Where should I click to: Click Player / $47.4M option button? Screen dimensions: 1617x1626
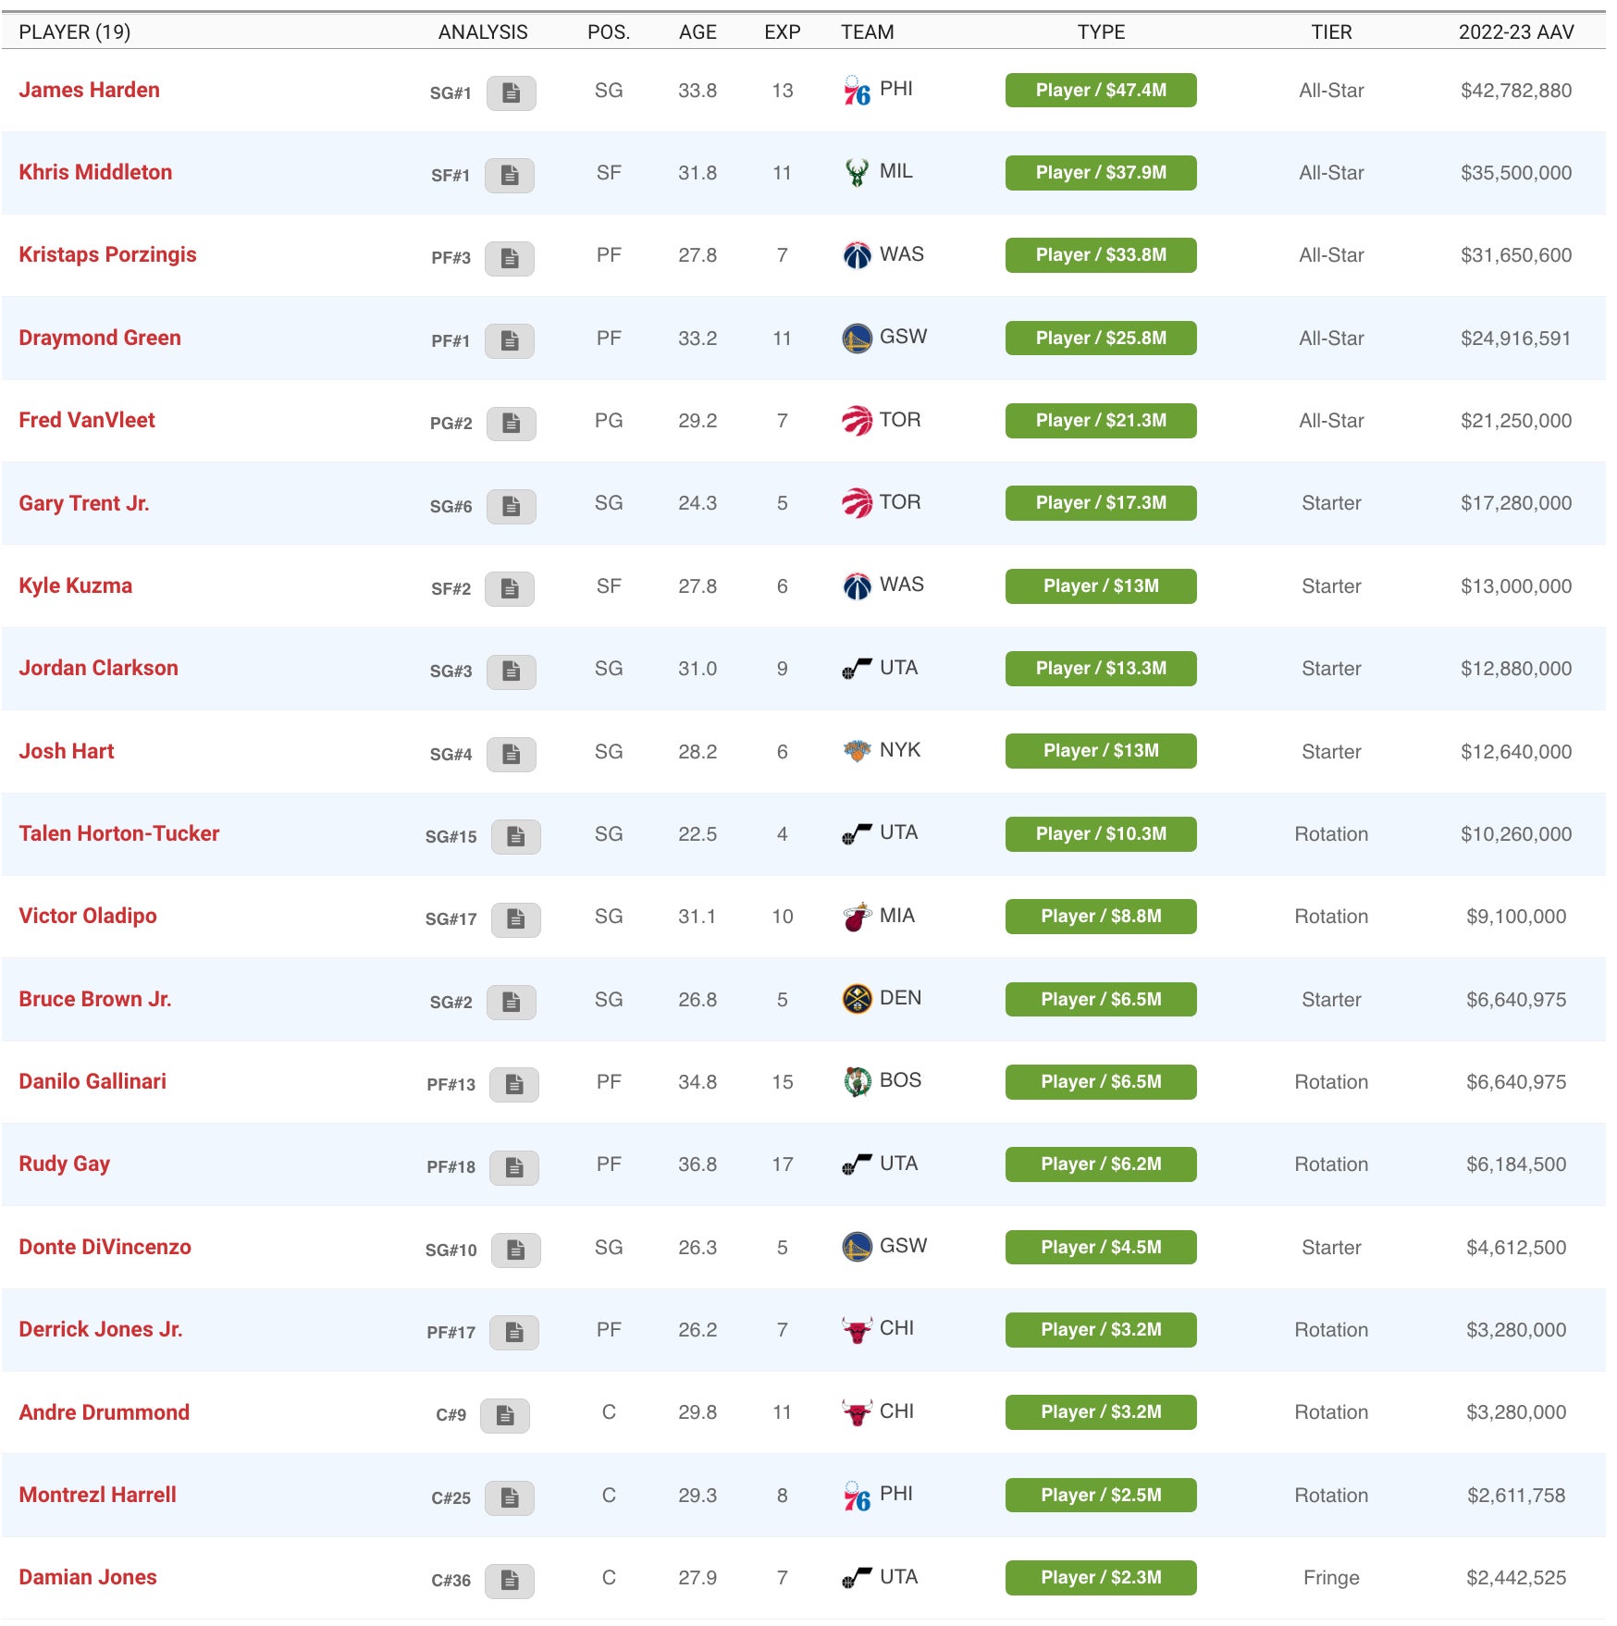[x=1100, y=91]
